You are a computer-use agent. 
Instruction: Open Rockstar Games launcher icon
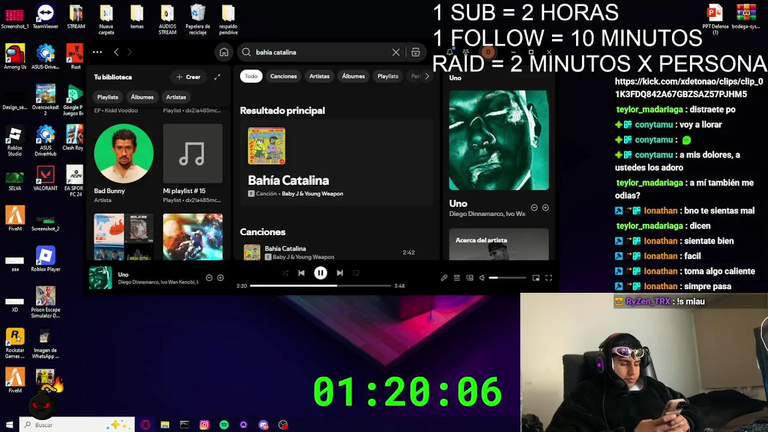[x=15, y=344]
